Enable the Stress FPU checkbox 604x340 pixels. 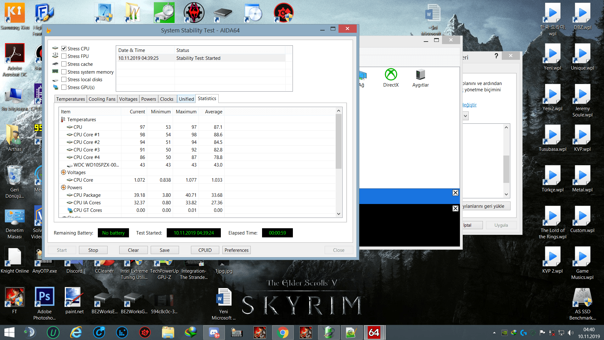point(64,56)
